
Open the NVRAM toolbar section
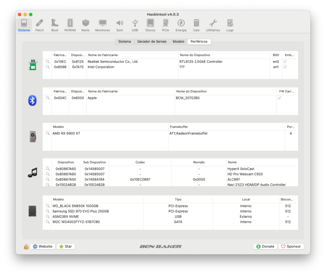coord(70,25)
